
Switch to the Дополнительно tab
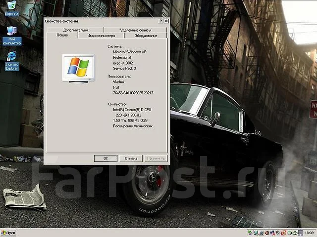pyautogui.click(x=75, y=30)
